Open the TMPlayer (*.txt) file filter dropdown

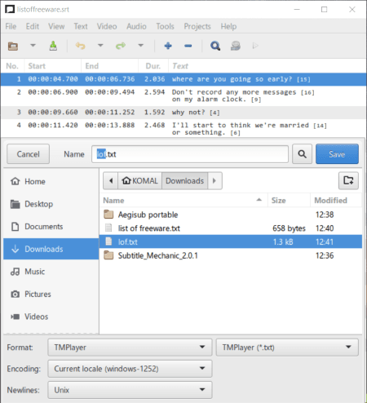pos(287,348)
